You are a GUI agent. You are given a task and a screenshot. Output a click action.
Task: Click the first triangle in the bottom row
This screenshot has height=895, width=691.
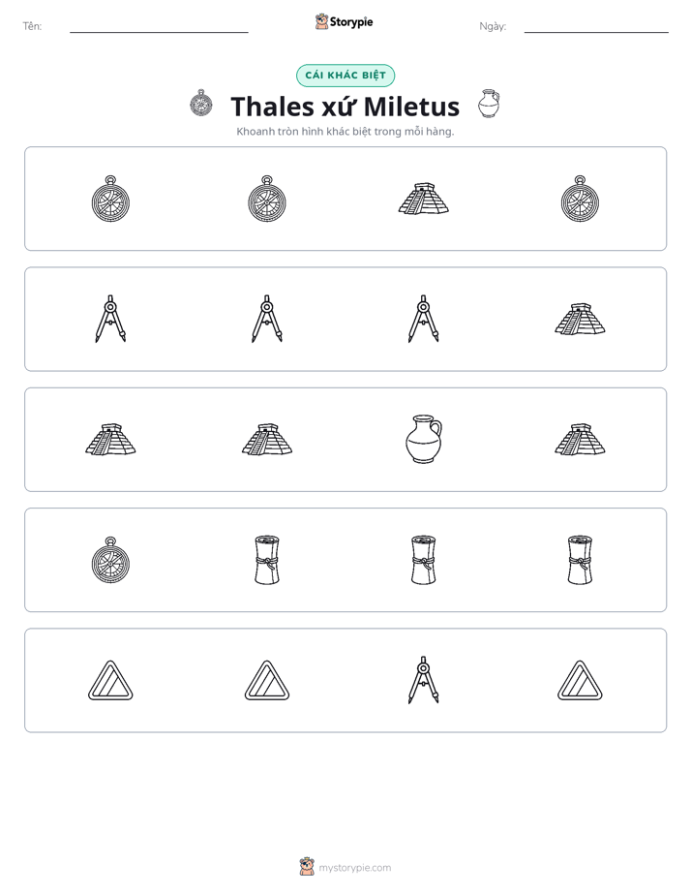(x=110, y=680)
